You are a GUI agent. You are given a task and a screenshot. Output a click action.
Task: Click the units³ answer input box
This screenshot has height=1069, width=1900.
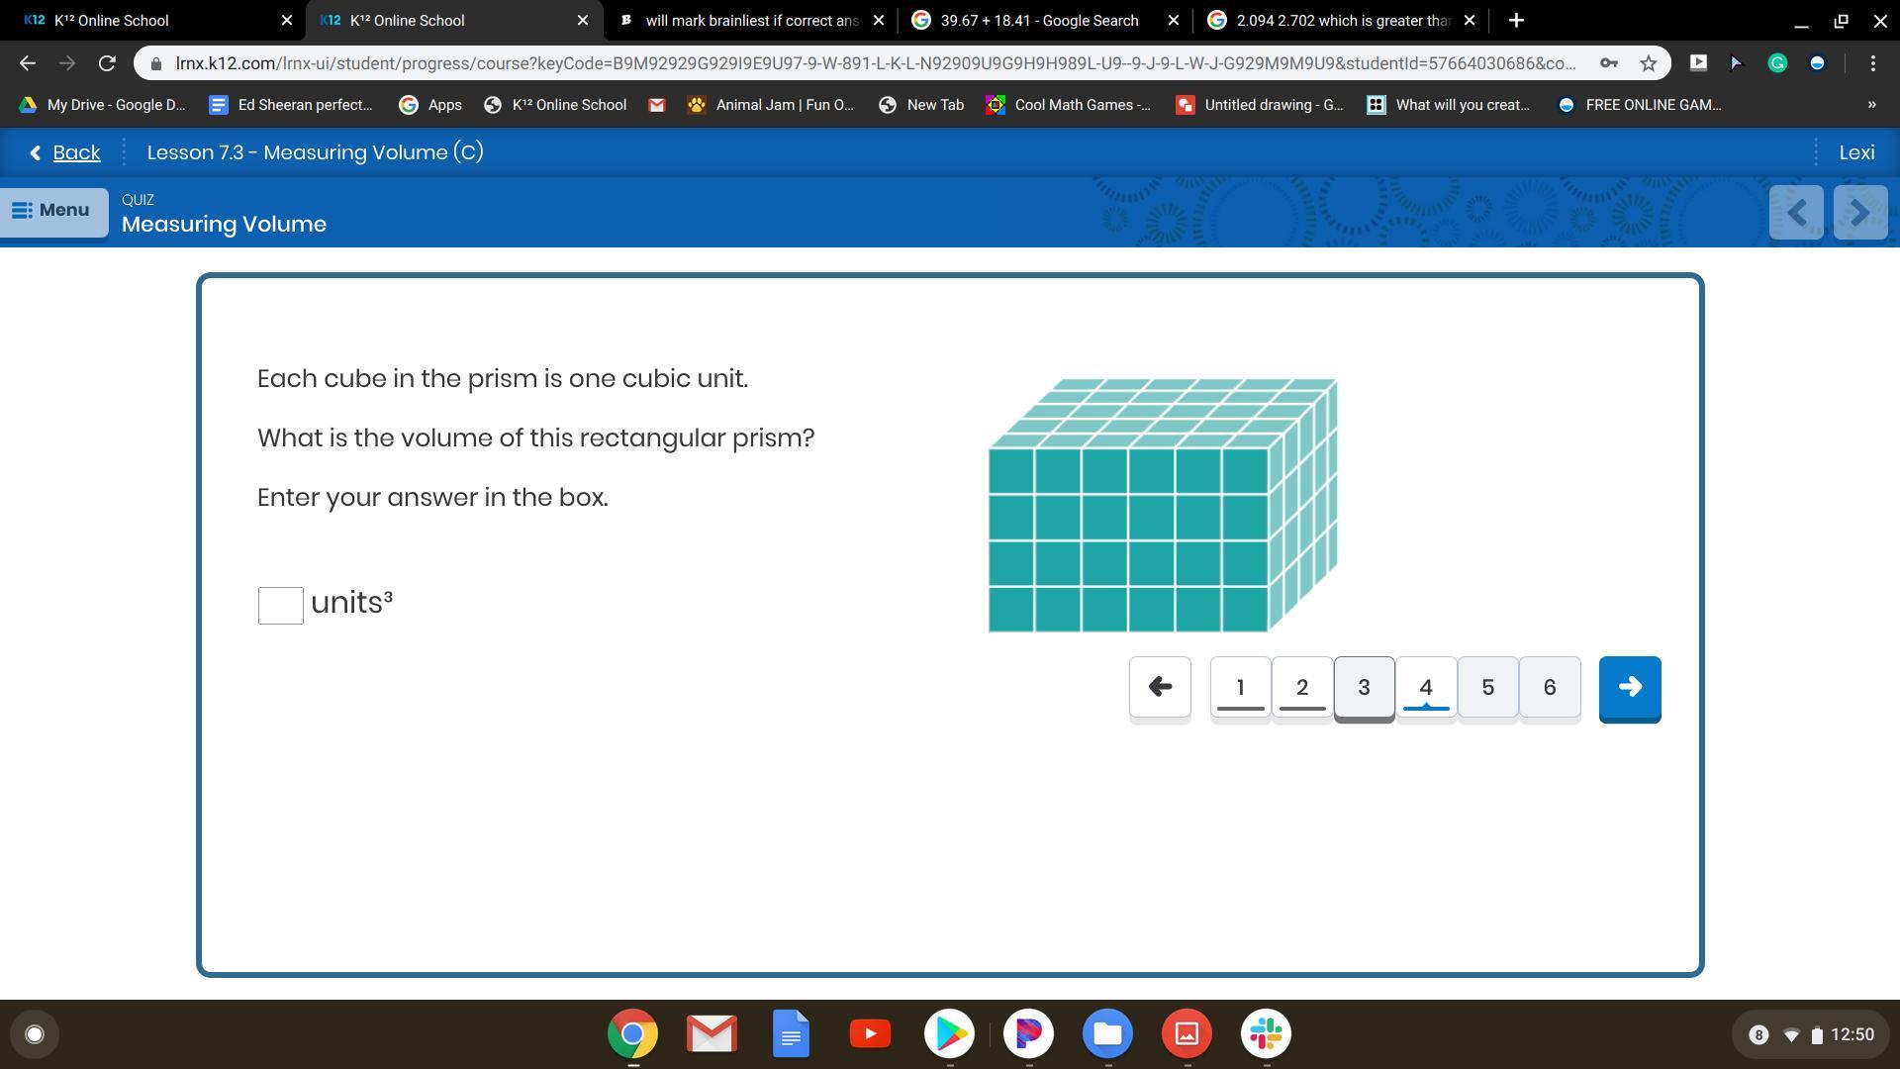[280, 605]
